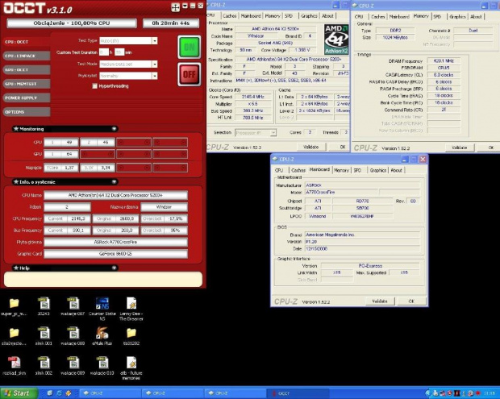The height and width of the screenshot is (399, 500).
Task: Click the Show Desktop quick launch icon
Action: pos(50,393)
